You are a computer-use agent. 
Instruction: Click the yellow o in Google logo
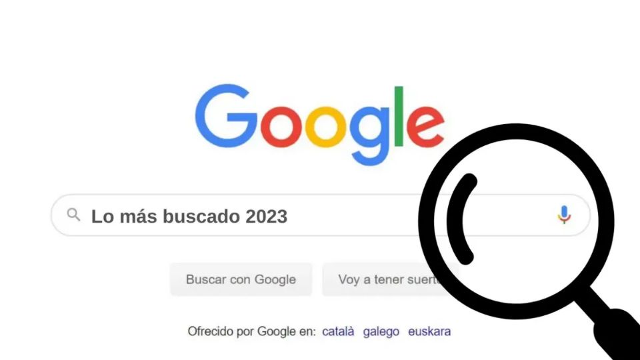tap(326, 126)
